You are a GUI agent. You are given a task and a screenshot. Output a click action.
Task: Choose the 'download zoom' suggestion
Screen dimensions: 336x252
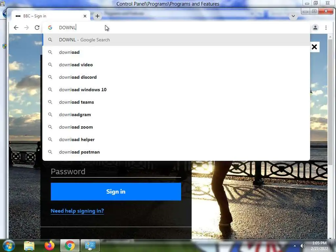pyautogui.click(x=176, y=127)
